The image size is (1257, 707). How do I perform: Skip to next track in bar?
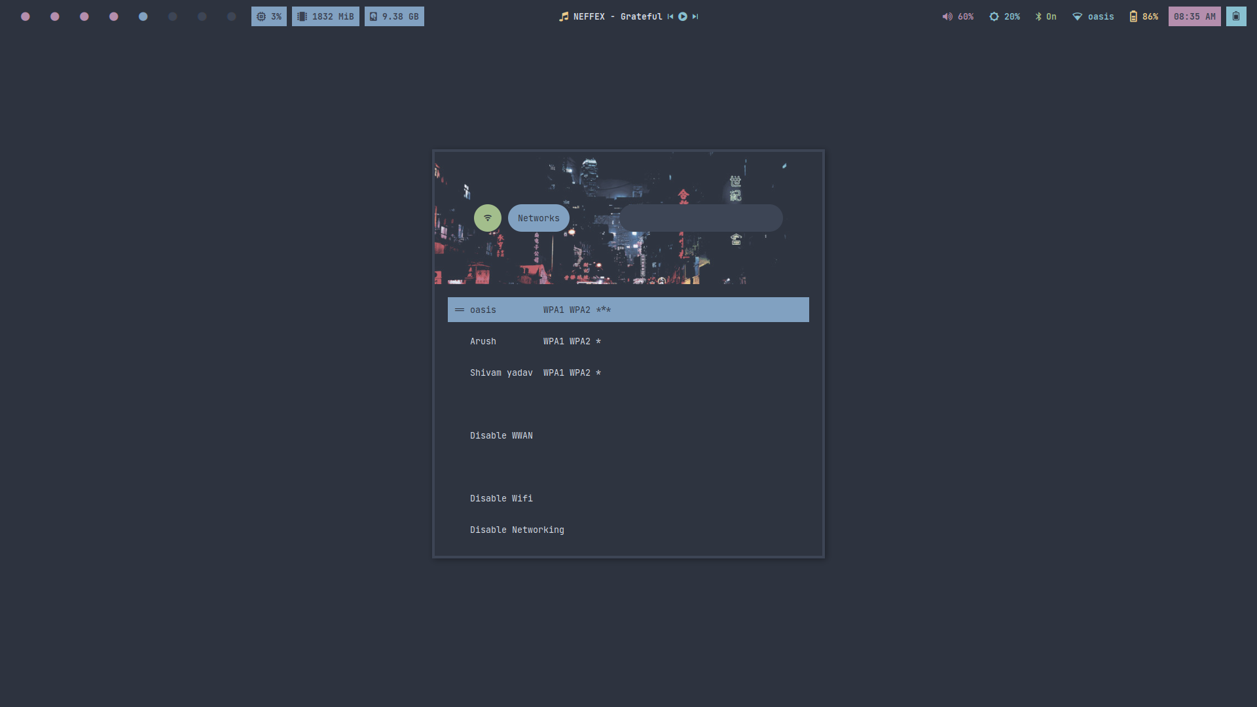pyautogui.click(x=695, y=16)
